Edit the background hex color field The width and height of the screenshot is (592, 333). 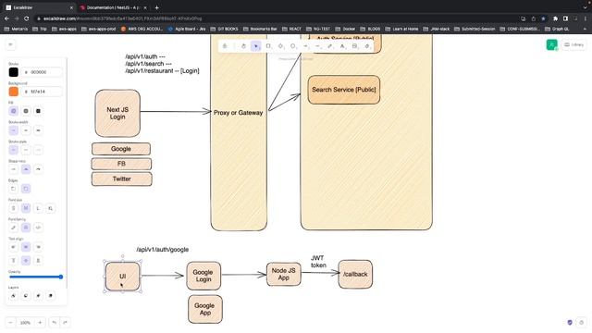tap(42, 92)
